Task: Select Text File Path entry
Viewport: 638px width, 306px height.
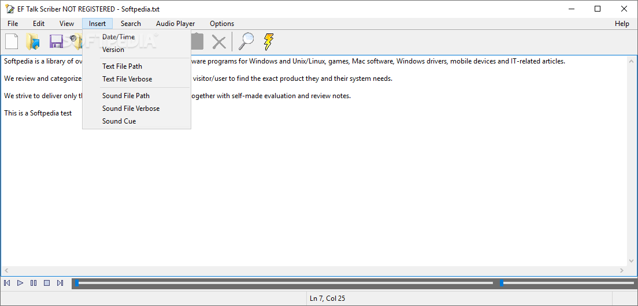Action: point(137,66)
